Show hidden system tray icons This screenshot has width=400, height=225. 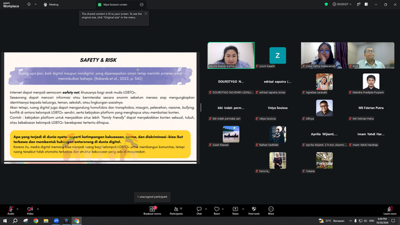[x=351, y=221]
